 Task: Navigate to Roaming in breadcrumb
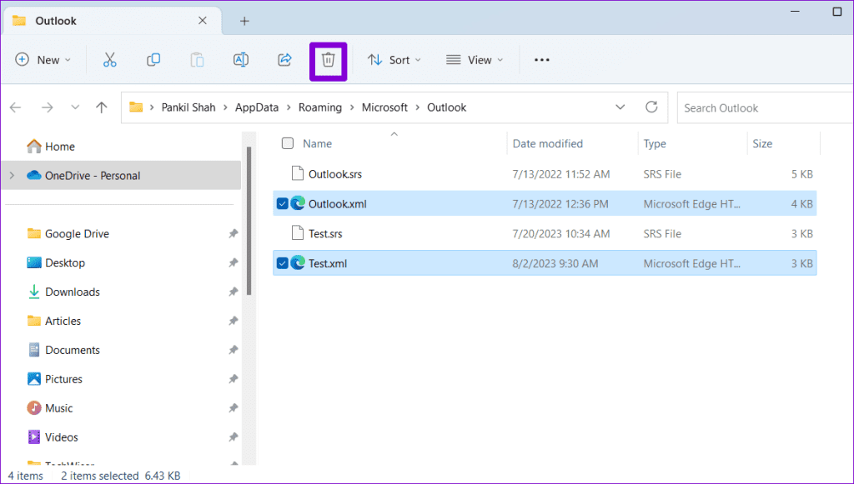319,107
